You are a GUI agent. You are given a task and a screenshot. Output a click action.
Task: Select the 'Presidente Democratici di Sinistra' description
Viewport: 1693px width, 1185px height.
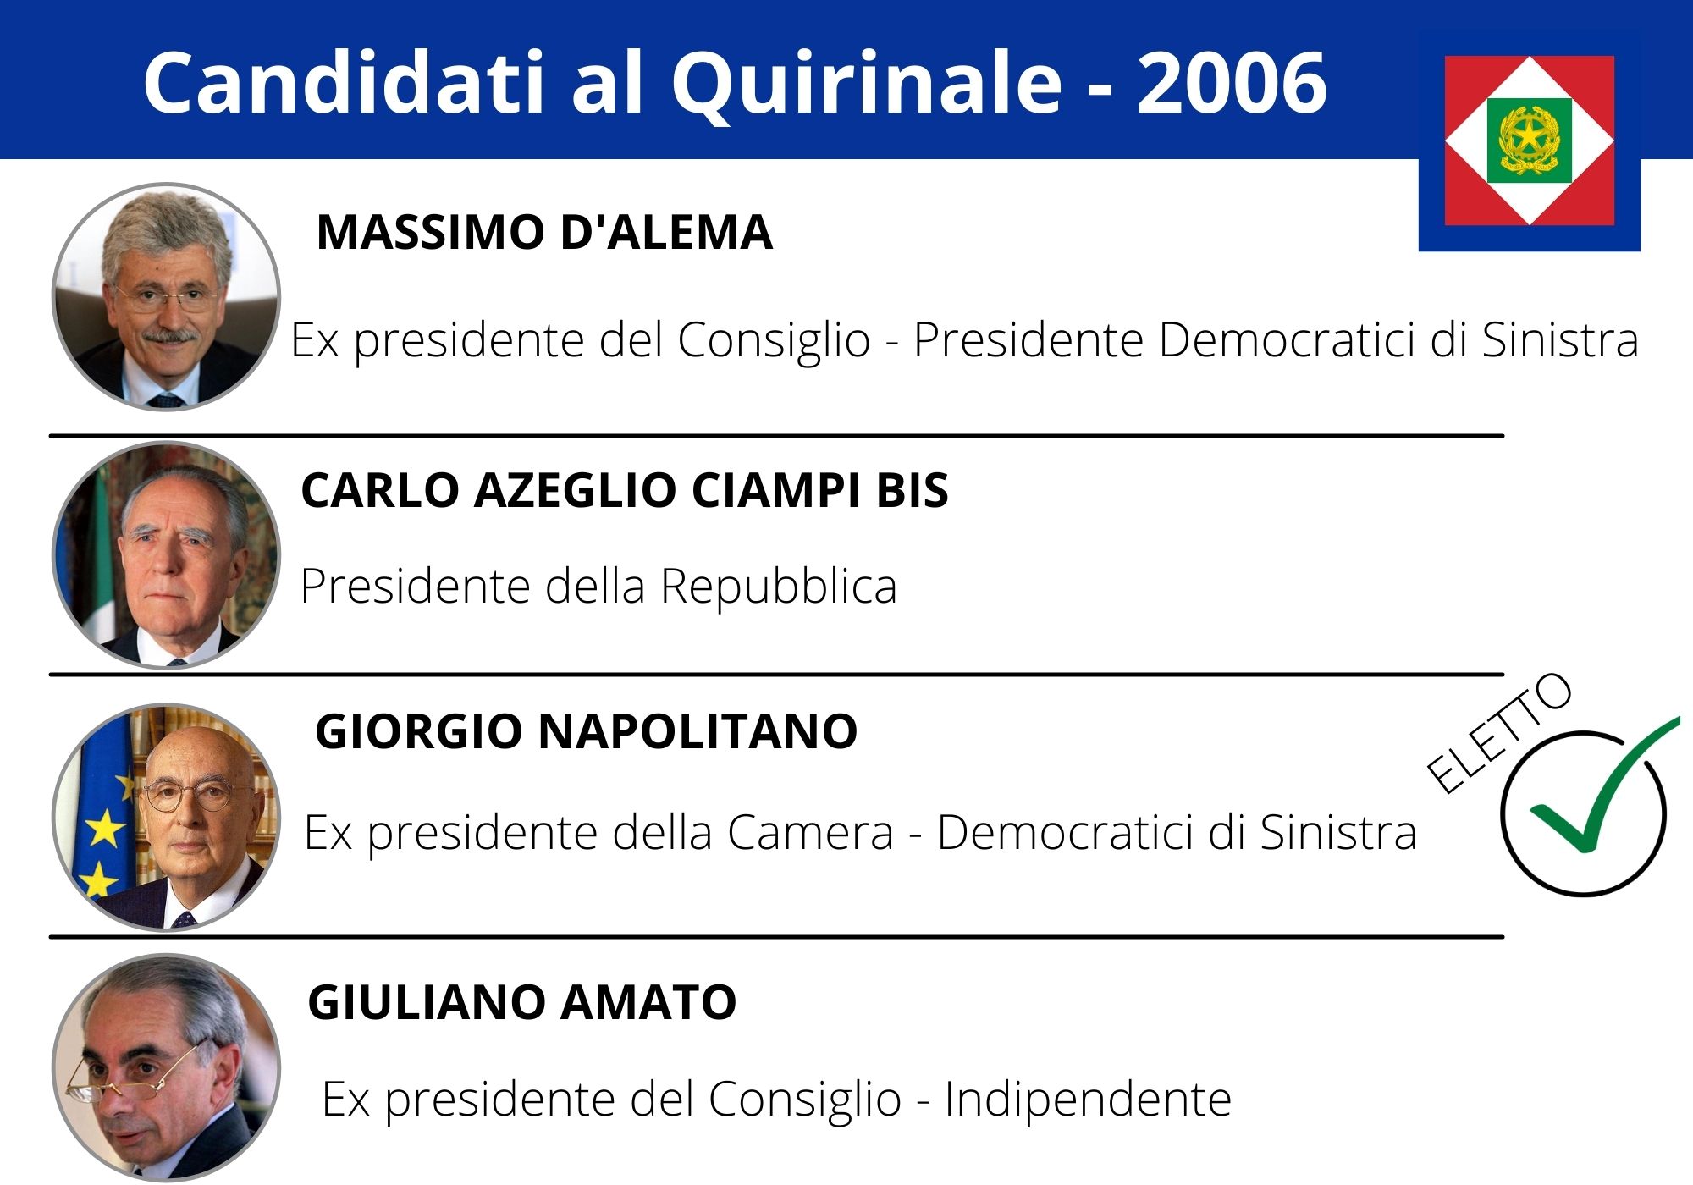pyautogui.click(x=1276, y=340)
